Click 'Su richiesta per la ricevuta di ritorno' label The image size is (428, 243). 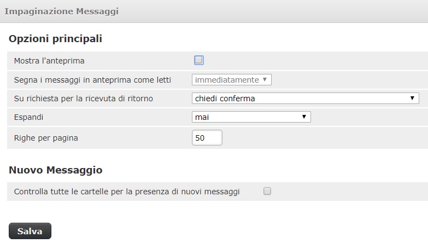[84, 99]
